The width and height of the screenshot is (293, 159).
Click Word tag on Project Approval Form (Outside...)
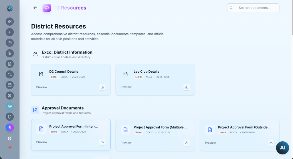223,132
